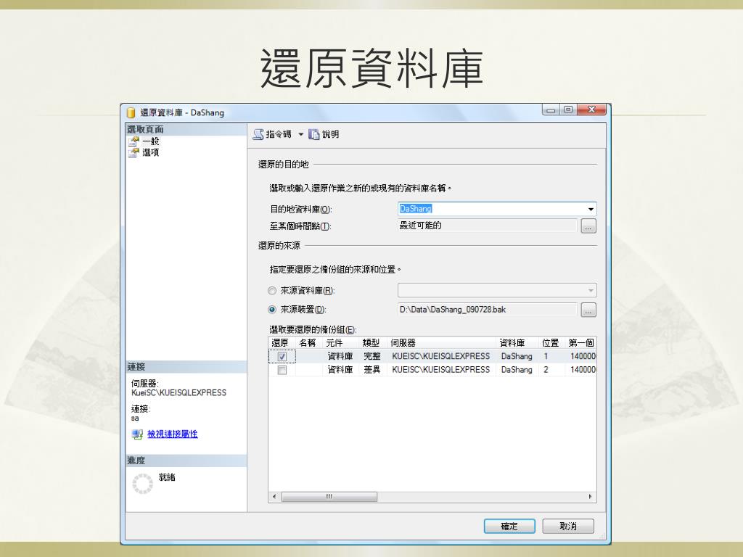
Task: Select the 來源資料庫 radio button
Action: pyautogui.click(x=272, y=291)
